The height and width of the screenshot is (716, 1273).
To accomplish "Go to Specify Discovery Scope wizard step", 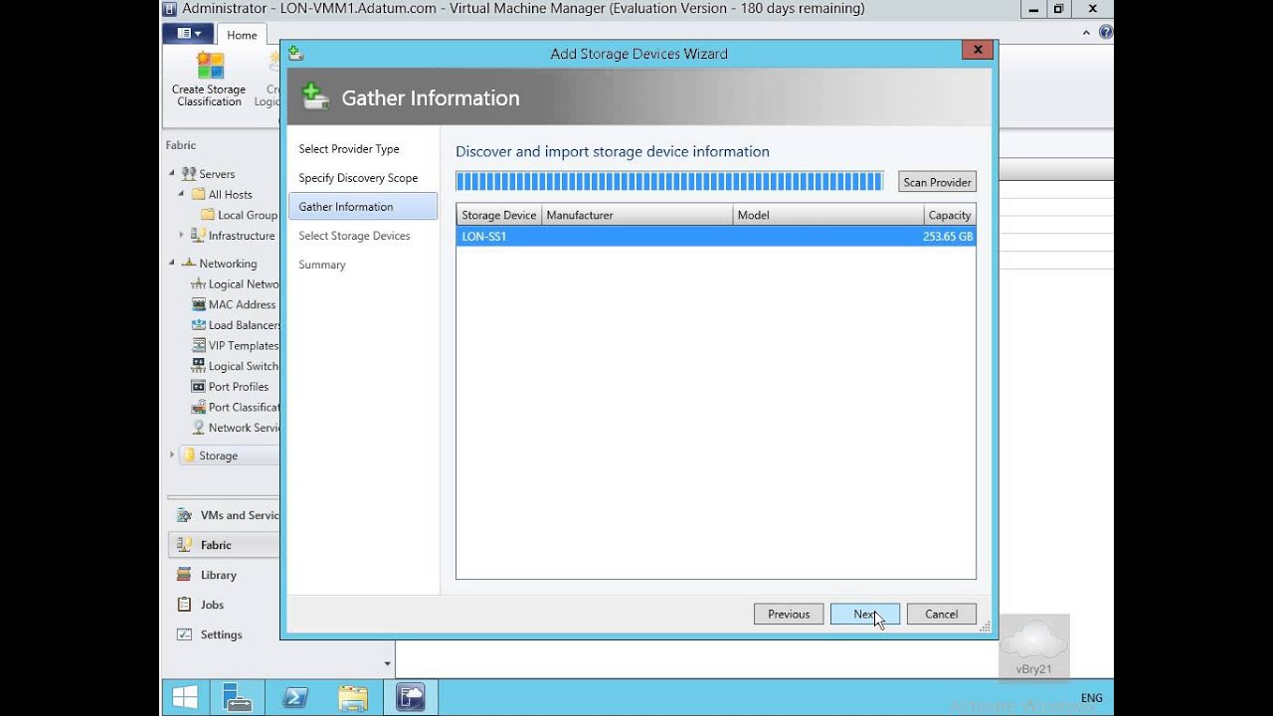I will tap(358, 178).
